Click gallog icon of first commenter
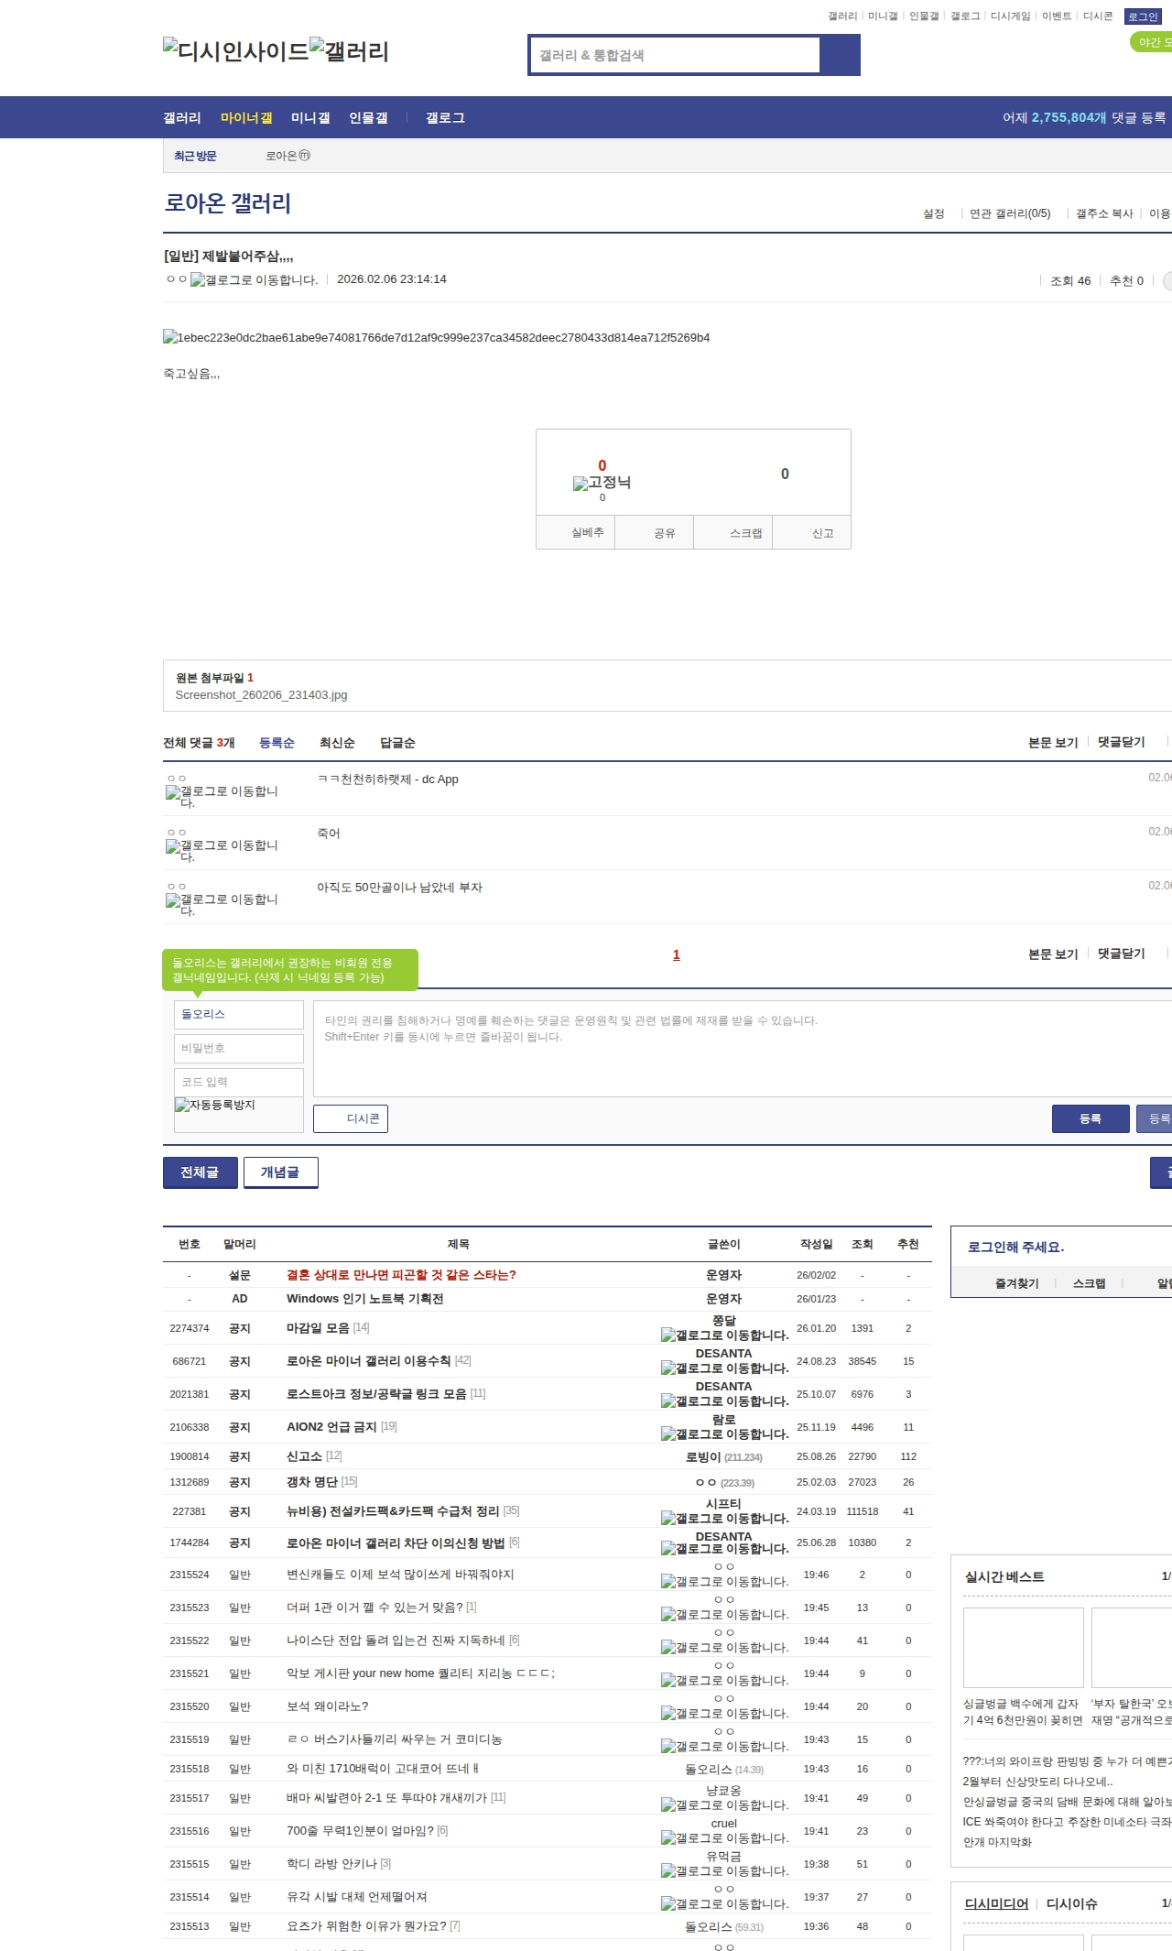Image resolution: width=1172 pixels, height=1951 pixels. click(x=222, y=796)
